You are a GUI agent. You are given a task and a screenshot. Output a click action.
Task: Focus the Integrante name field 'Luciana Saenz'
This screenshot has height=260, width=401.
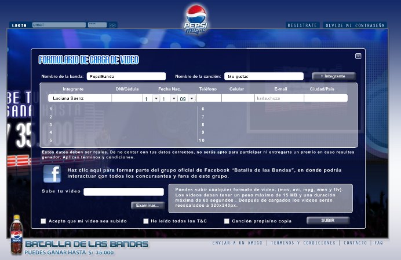(80, 98)
